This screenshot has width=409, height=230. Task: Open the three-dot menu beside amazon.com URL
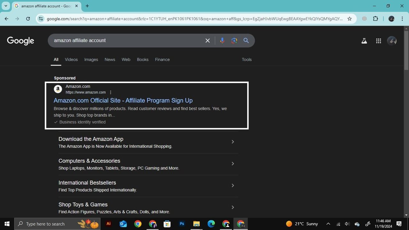[111, 92]
